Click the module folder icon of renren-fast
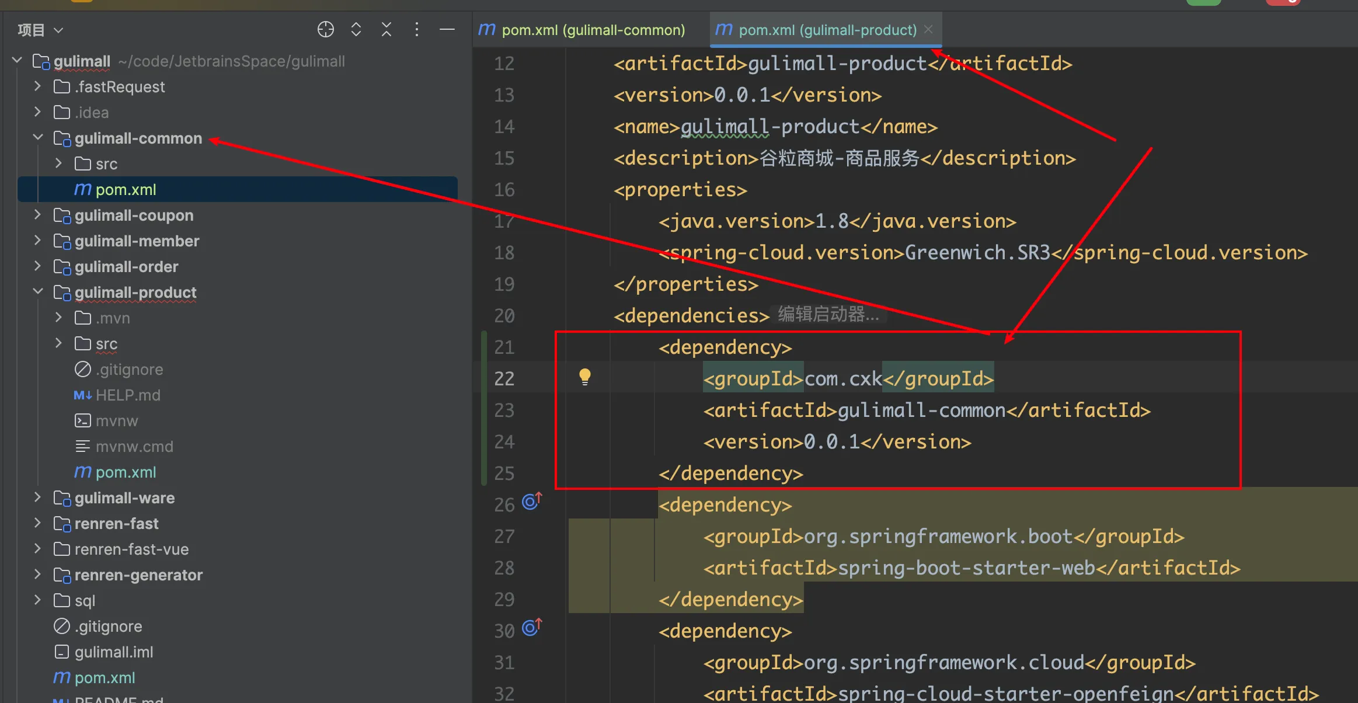The image size is (1358, 703). click(62, 524)
